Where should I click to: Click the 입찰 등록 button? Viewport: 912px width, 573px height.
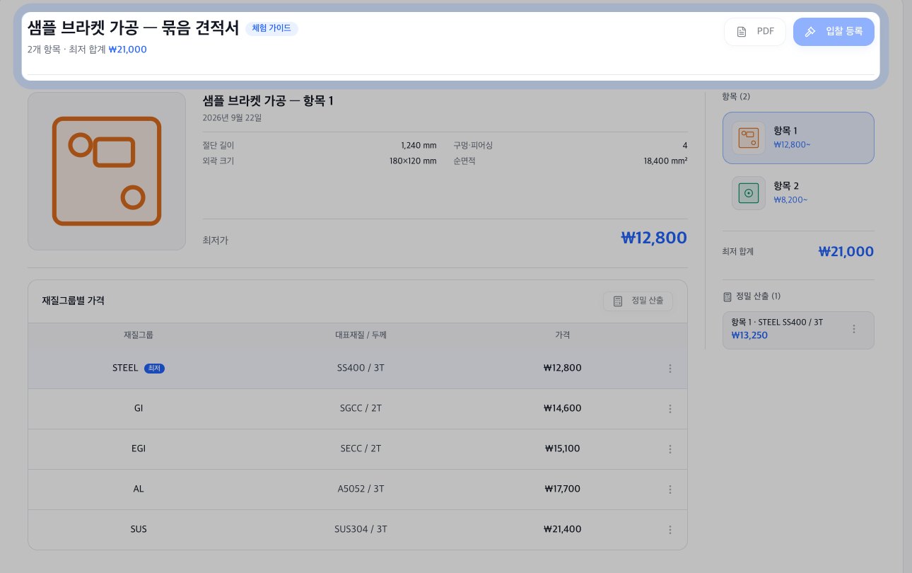pos(834,32)
